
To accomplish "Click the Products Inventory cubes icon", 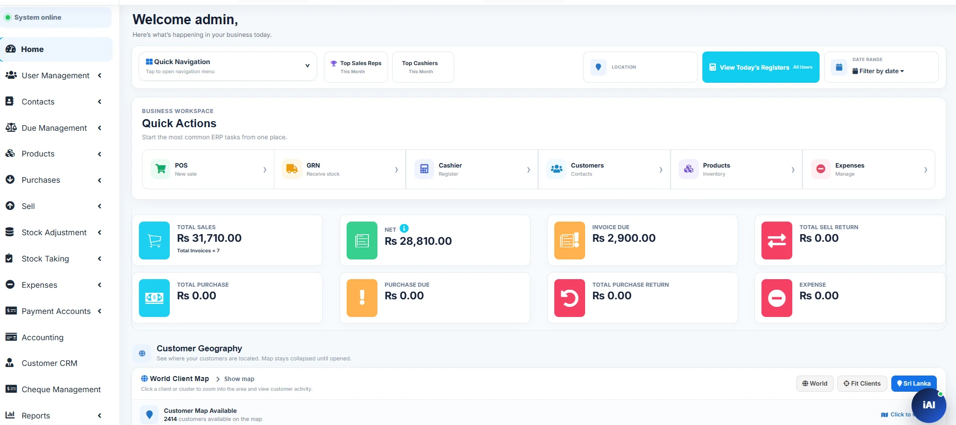I will (688, 169).
